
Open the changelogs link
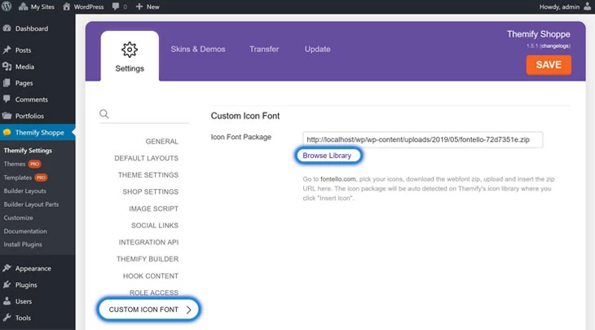pos(555,46)
